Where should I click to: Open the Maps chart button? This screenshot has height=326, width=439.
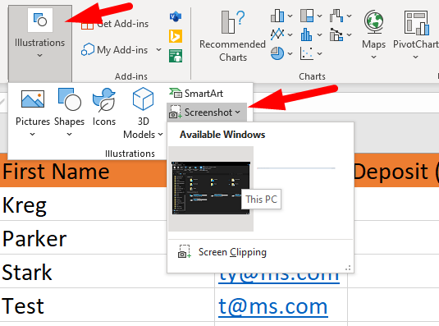click(374, 35)
